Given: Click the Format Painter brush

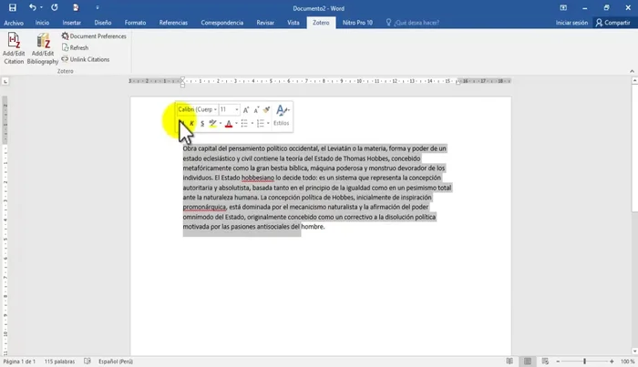Looking at the screenshot, I should [x=266, y=109].
